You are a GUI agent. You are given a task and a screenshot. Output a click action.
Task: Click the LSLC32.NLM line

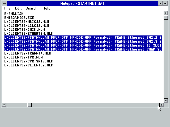click(27, 26)
